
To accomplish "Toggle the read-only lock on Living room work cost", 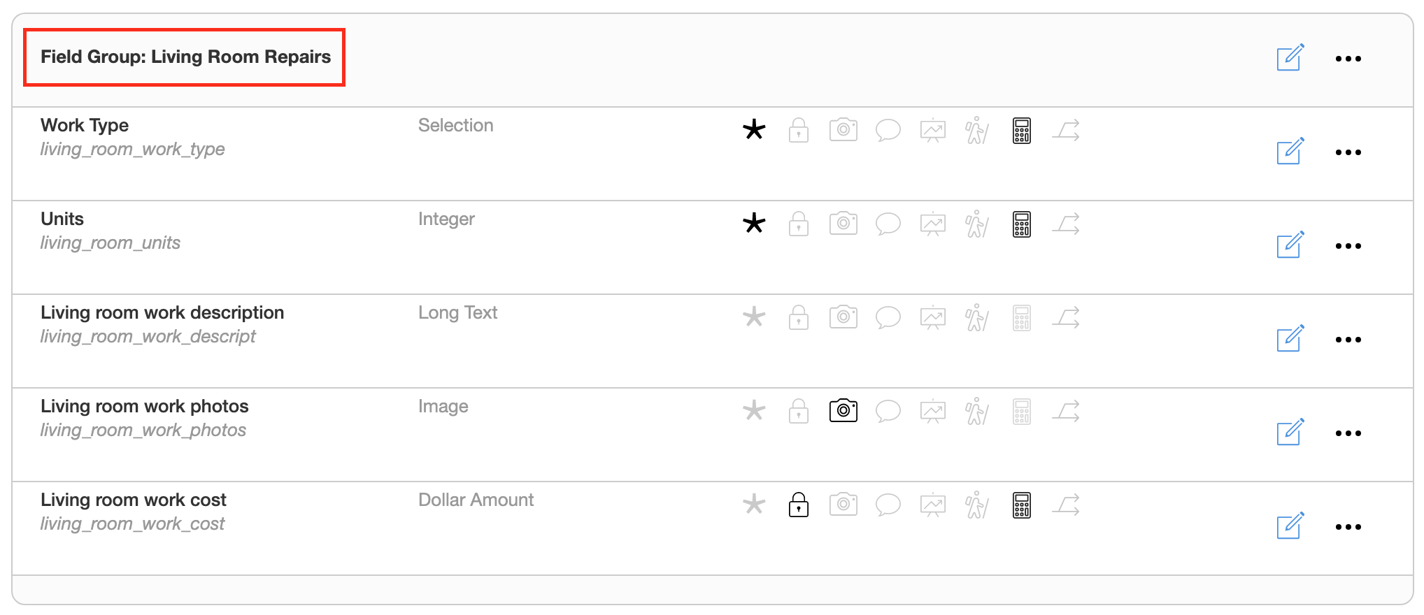I will [798, 505].
